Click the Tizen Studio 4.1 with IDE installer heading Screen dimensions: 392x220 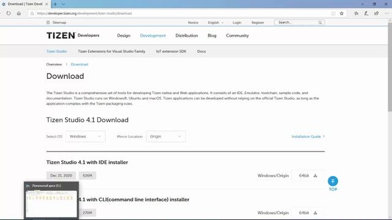point(87,163)
